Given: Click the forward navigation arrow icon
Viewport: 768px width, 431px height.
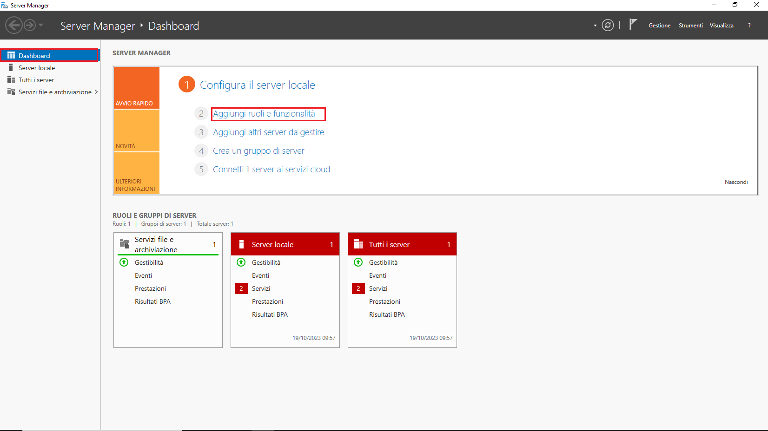Looking at the screenshot, I should pos(30,25).
